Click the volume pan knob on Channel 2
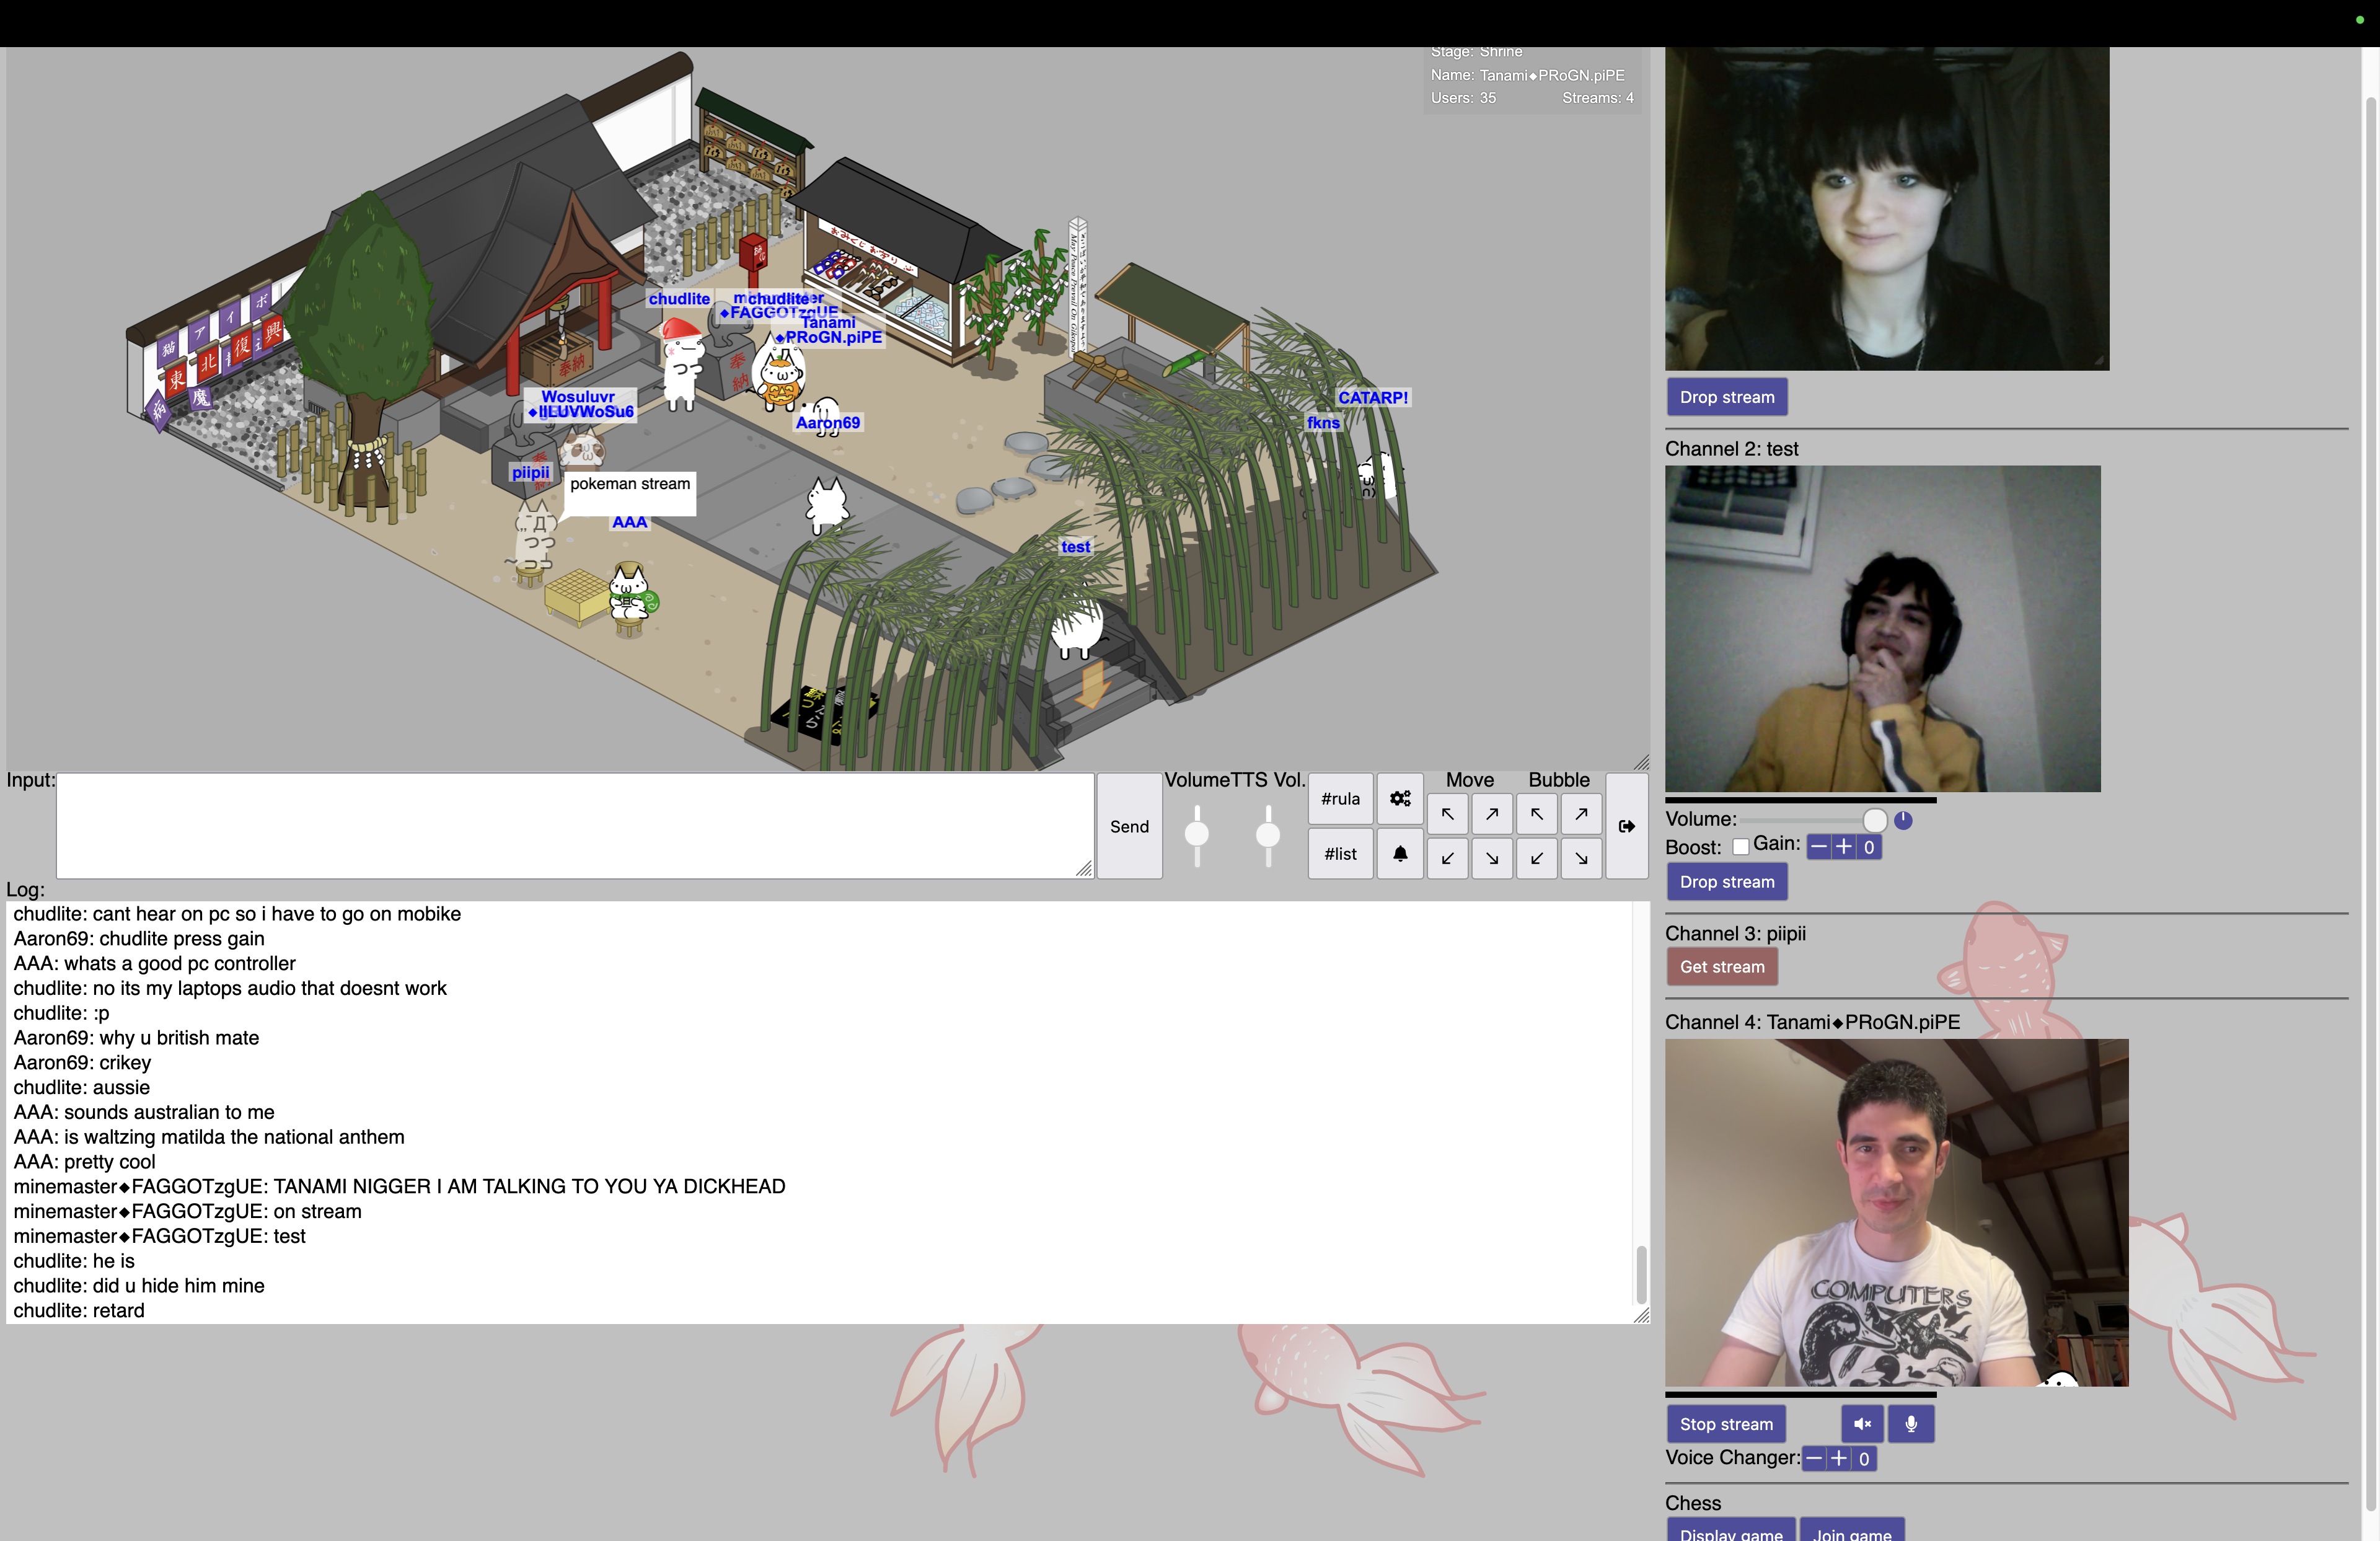 pos(1903,820)
